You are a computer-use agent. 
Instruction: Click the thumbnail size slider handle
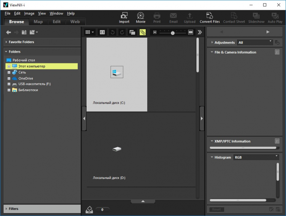(173, 33)
